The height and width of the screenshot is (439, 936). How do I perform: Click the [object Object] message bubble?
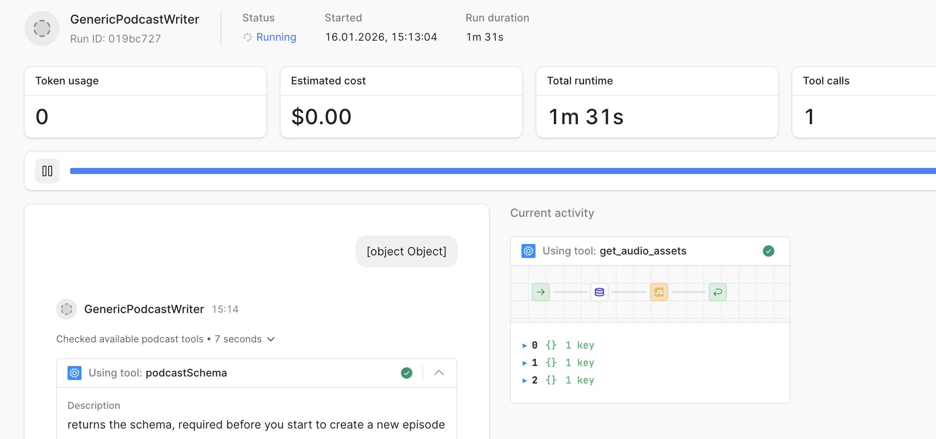coord(407,251)
